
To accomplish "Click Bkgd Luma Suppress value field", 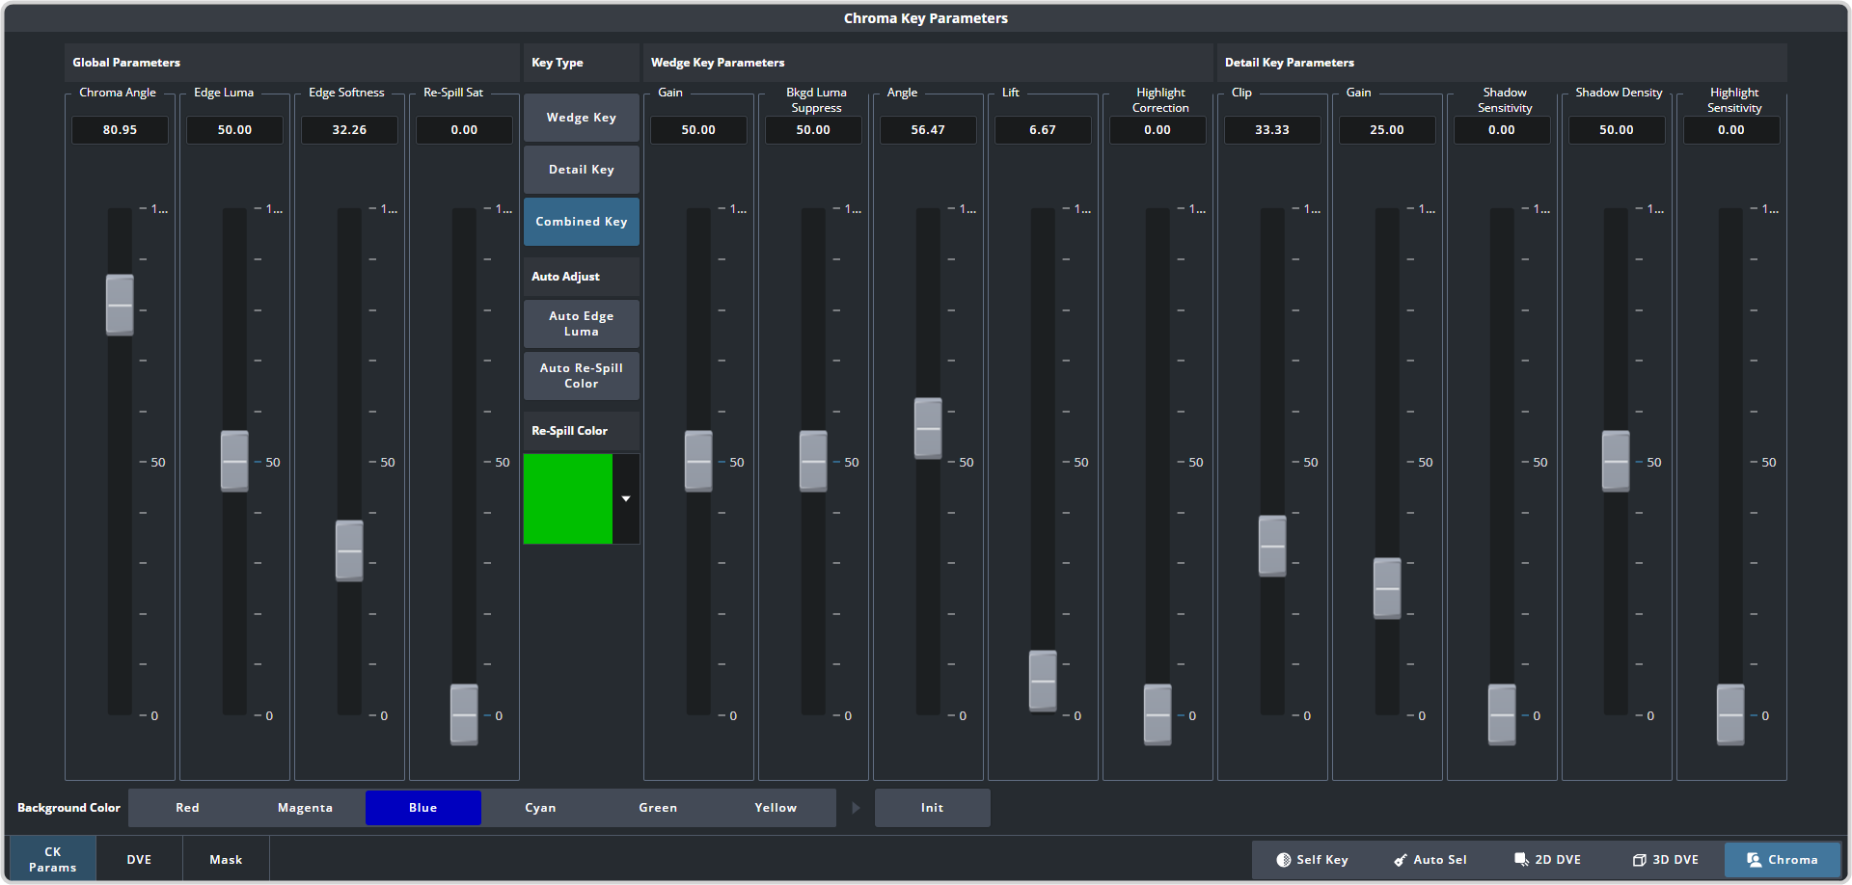I will point(813,130).
